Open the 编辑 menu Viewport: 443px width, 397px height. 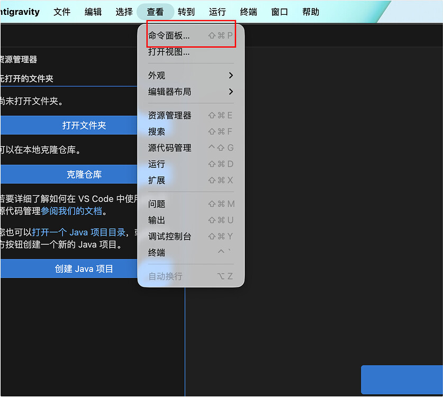tap(93, 12)
